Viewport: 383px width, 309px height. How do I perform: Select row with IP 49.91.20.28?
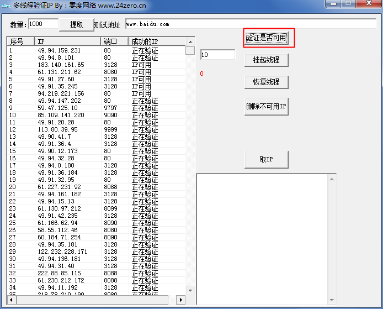[x=96, y=122]
